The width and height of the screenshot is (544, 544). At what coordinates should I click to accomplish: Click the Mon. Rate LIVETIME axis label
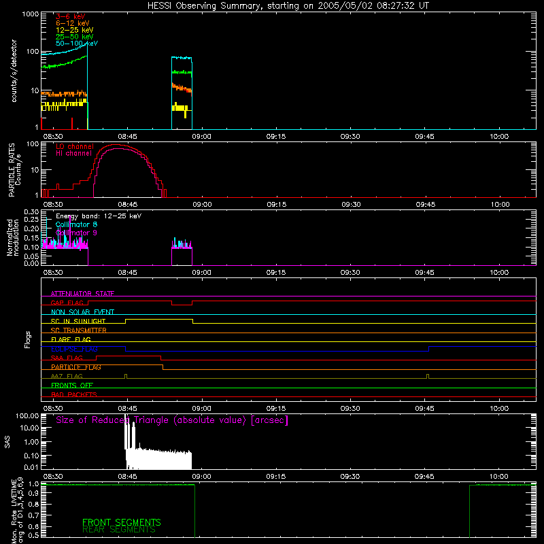(x=18, y=512)
